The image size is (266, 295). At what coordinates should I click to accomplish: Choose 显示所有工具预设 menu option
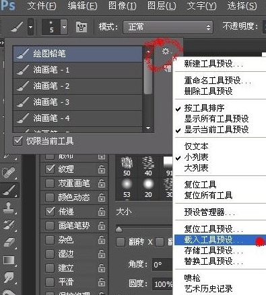216,119
